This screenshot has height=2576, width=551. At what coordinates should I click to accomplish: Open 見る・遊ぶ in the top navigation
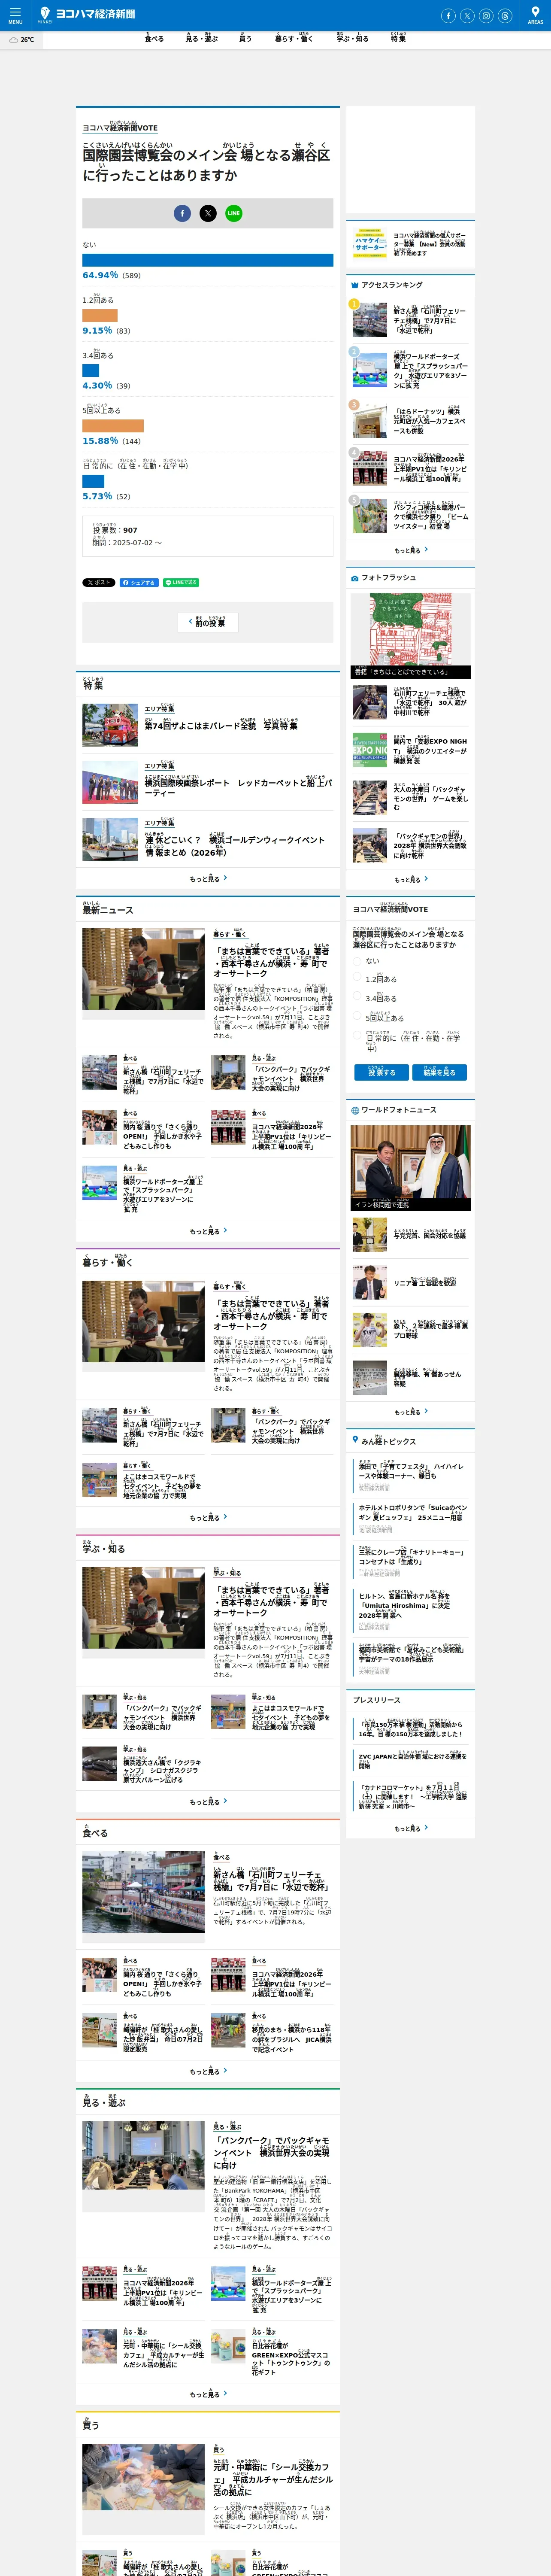(201, 38)
